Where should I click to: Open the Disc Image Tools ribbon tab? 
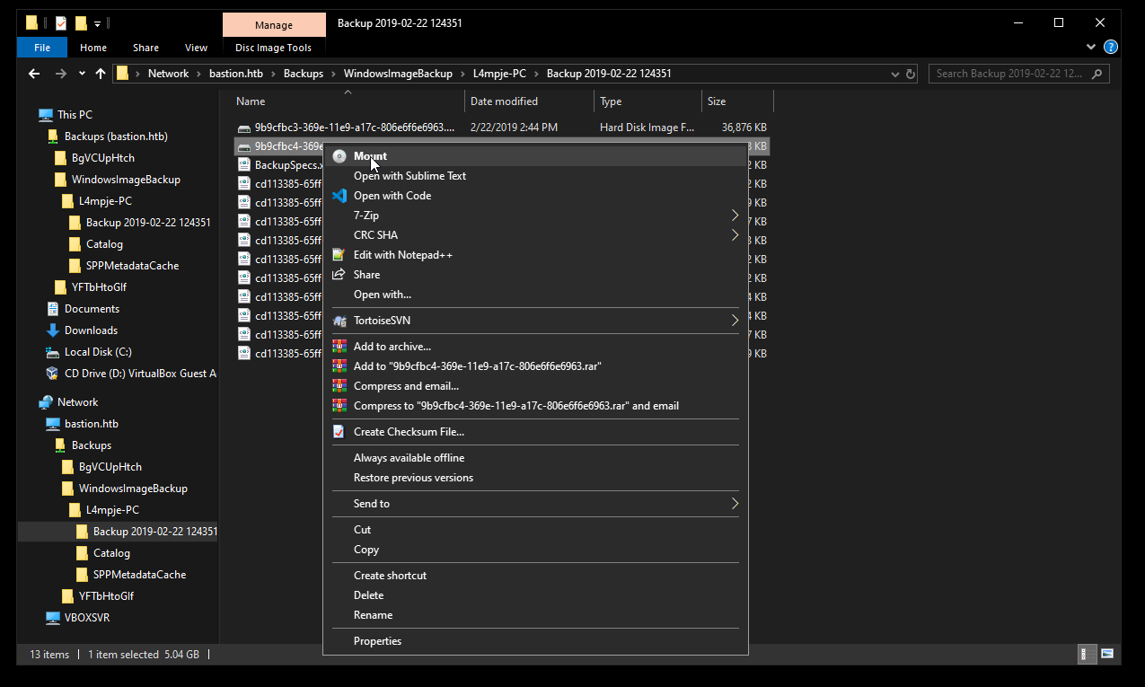(273, 48)
